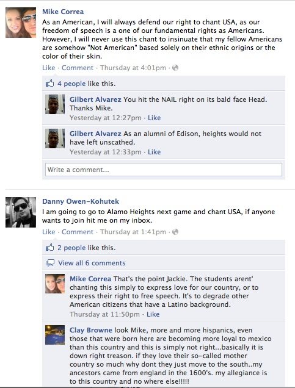Like Gilbert's 12:27pm comment
Image resolution: width=295 pixels, height=388 pixels.
[x=155, y=118]
